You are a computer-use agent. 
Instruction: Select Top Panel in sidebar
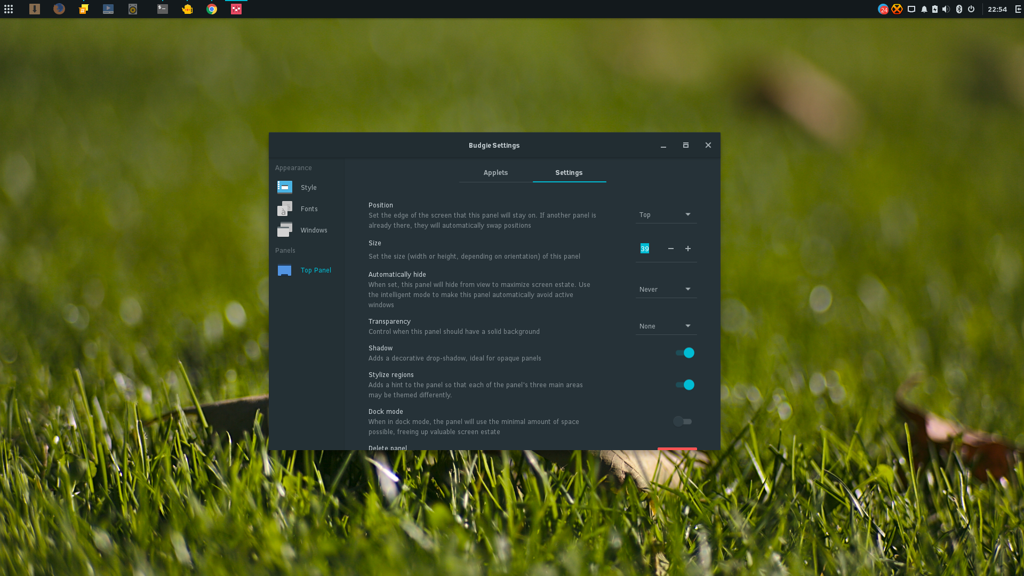tap(307, 270)
